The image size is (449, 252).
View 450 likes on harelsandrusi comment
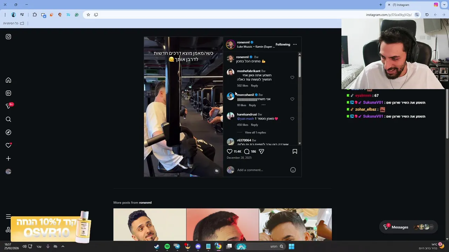pos(242,125)
